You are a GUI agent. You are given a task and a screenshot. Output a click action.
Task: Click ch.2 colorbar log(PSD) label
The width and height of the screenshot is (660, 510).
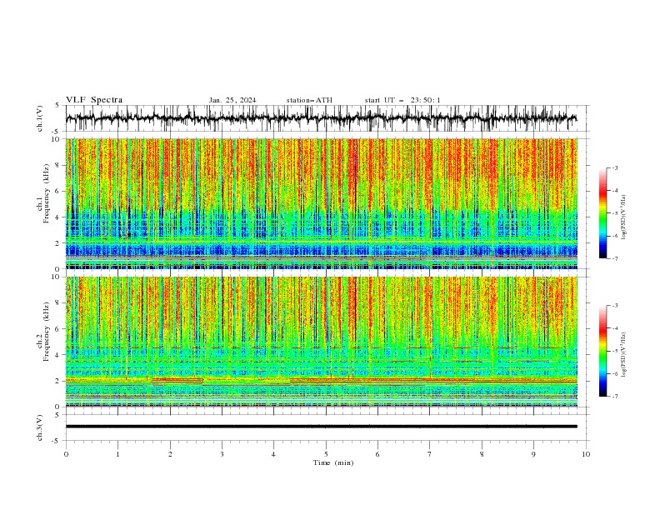624,355
